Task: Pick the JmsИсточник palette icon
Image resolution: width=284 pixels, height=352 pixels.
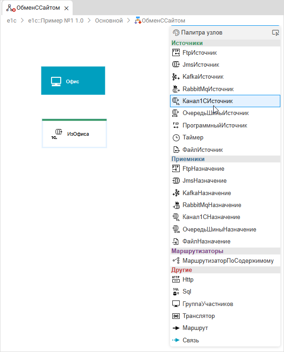Action: tap(176, 65)
